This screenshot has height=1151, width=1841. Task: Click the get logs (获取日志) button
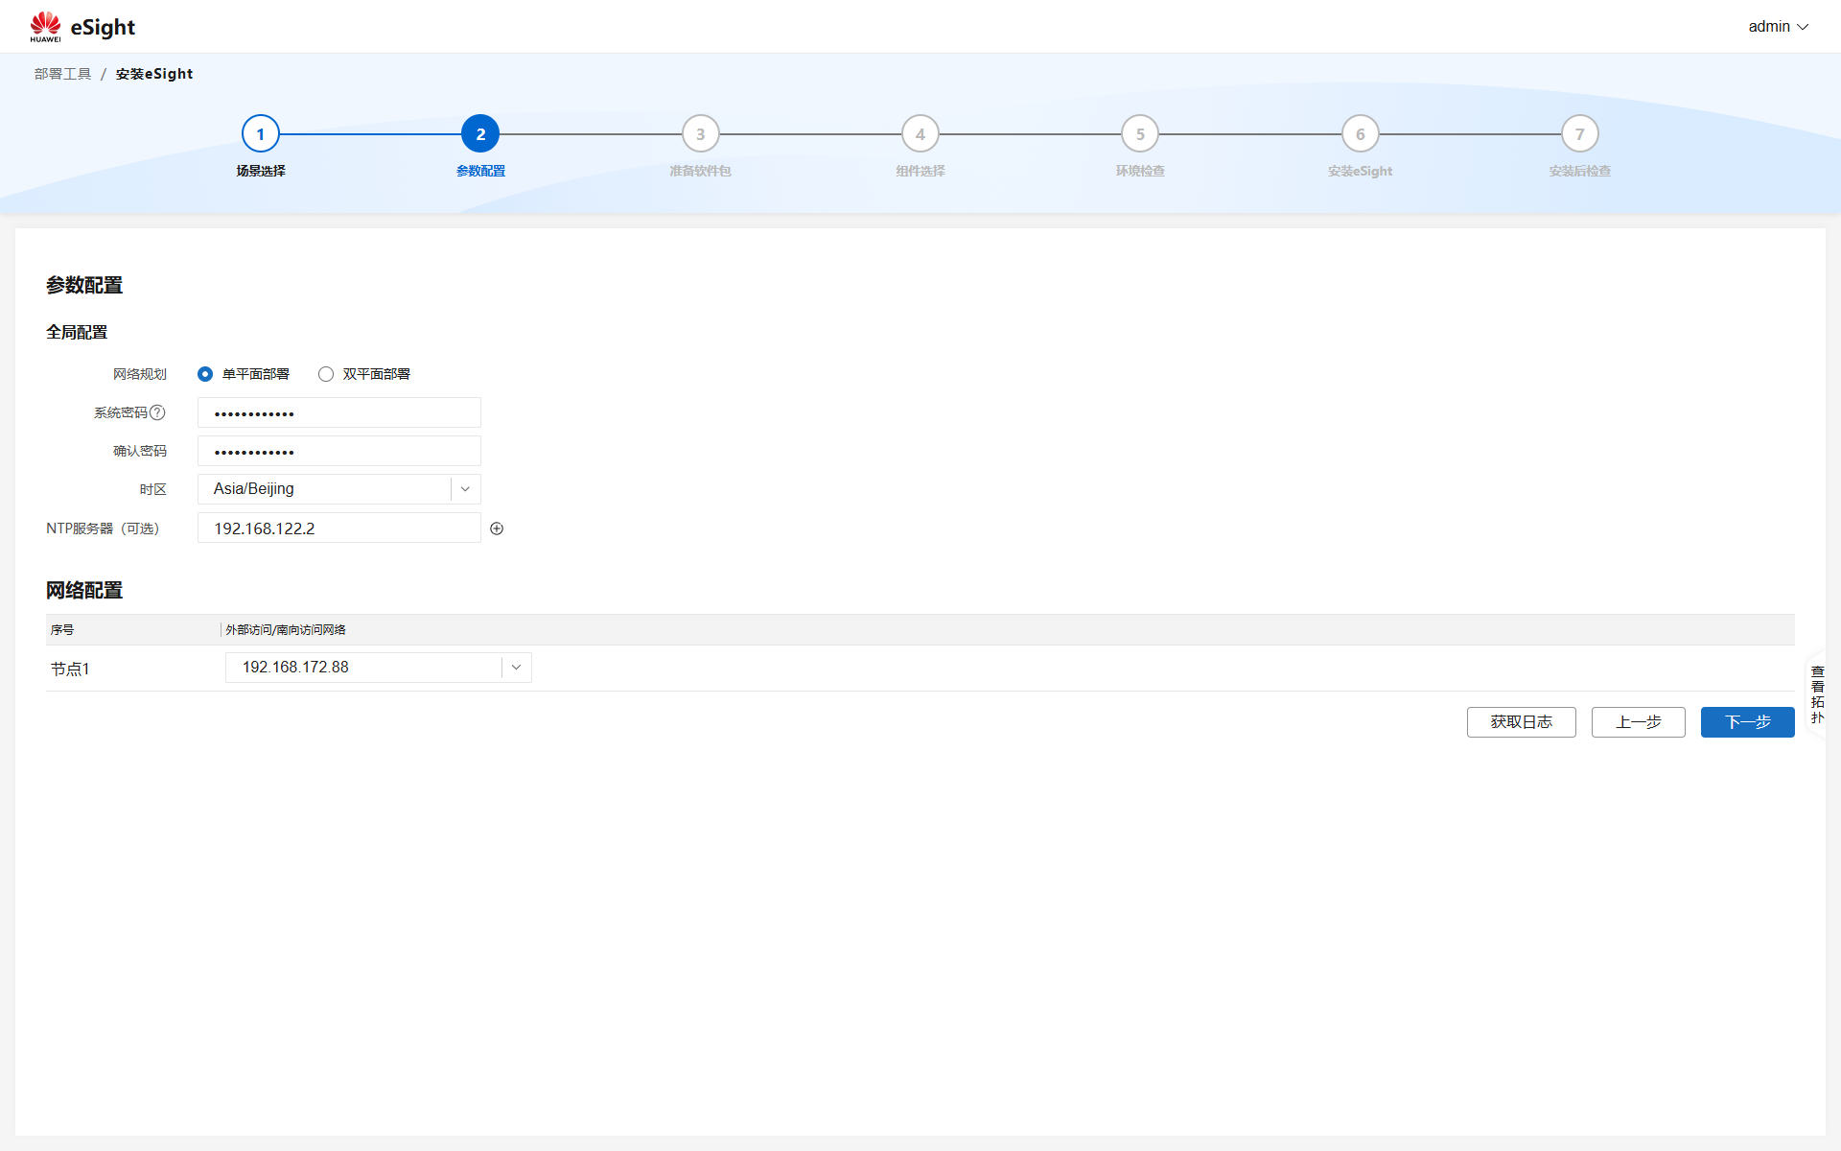[1521, 722]
